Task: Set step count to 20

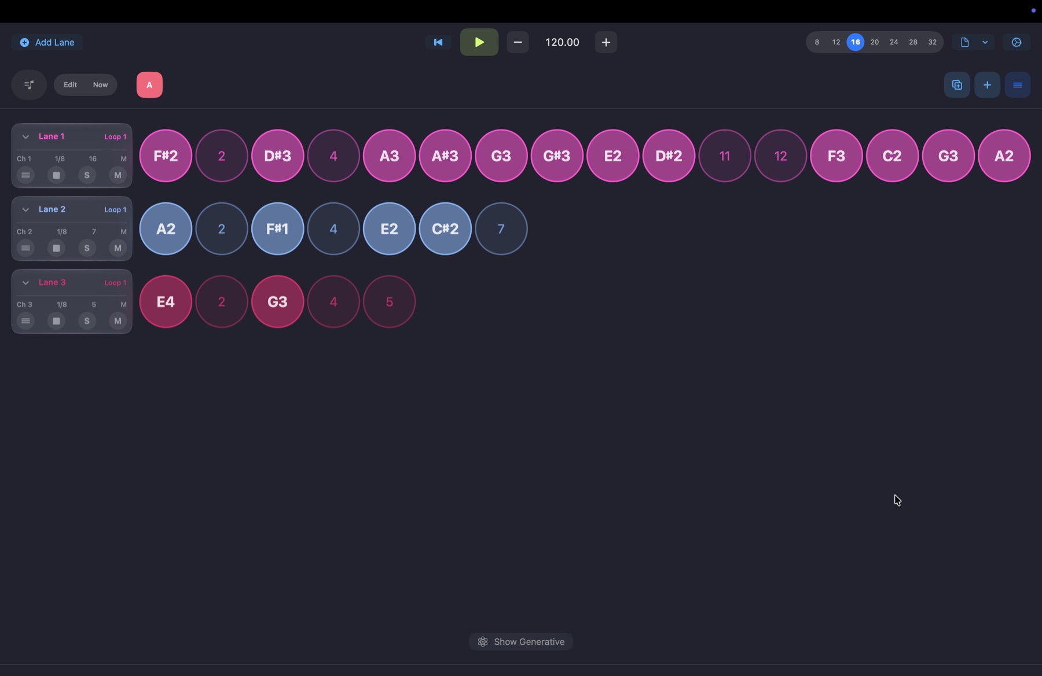Action: coord(875,42)
